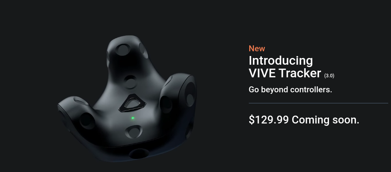Click the VIVE Tracker product image body

[128, 99]
